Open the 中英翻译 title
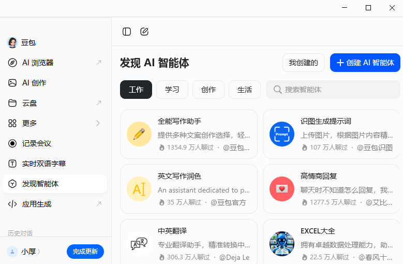Screen dimensions: 403x264 (x=172, y=231)
